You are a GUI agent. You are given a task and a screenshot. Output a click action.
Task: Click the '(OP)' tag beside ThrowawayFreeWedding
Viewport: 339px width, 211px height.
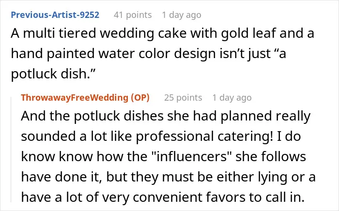click(x=140, y=98)
